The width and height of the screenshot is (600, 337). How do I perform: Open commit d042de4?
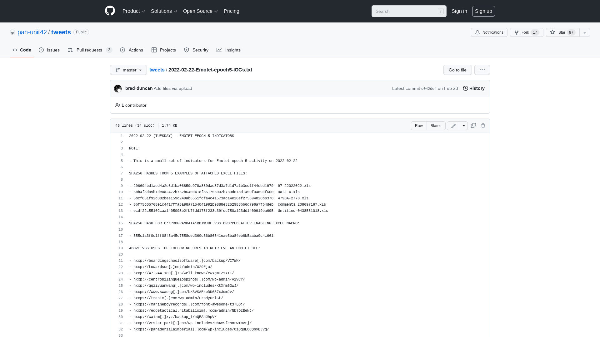pos(429,89)
